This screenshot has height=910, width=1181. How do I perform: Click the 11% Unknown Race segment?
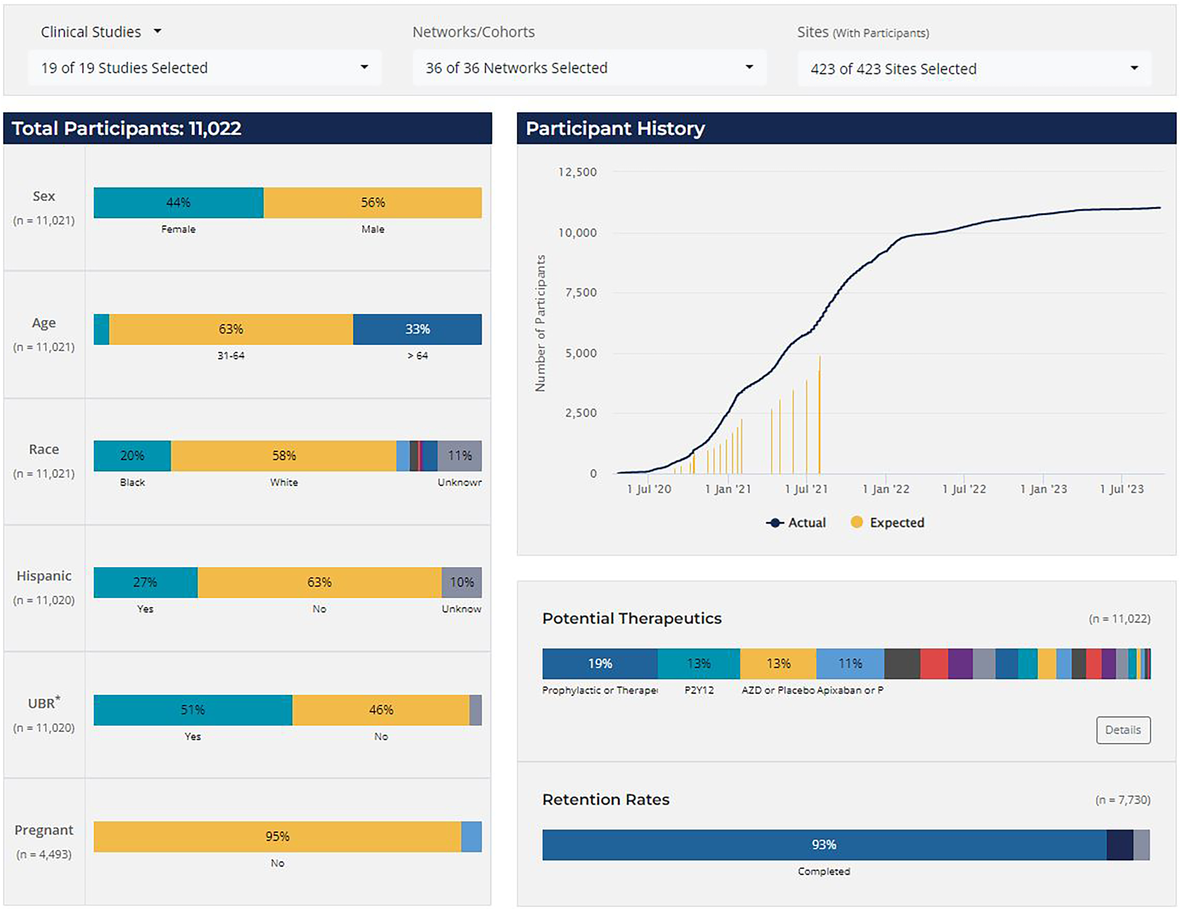[459, 455]
